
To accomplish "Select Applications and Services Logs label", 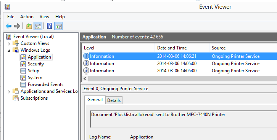I will pyautogui.click(x=49, y=91).
